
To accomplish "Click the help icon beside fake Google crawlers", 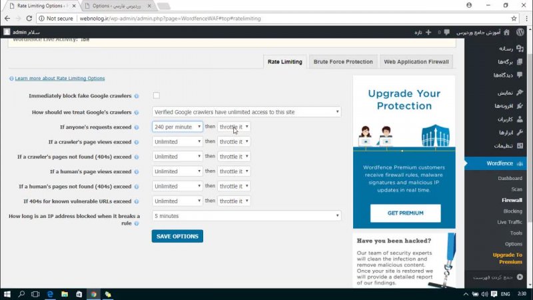I will pos(137,96).
